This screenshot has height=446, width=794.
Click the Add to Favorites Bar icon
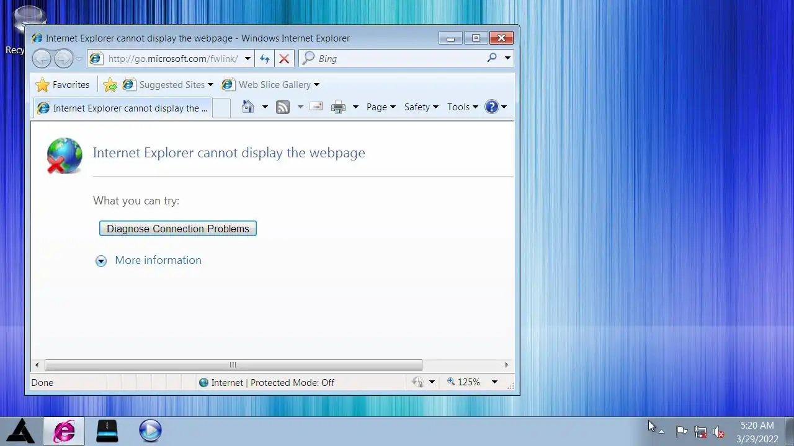[x=110, y=85]
